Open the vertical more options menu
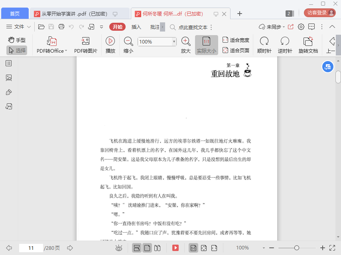The height and width of the screenshot is (255, 341). point(322,27)
